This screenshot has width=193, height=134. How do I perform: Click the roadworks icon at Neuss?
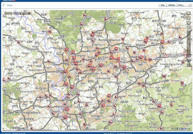[53, 113]
